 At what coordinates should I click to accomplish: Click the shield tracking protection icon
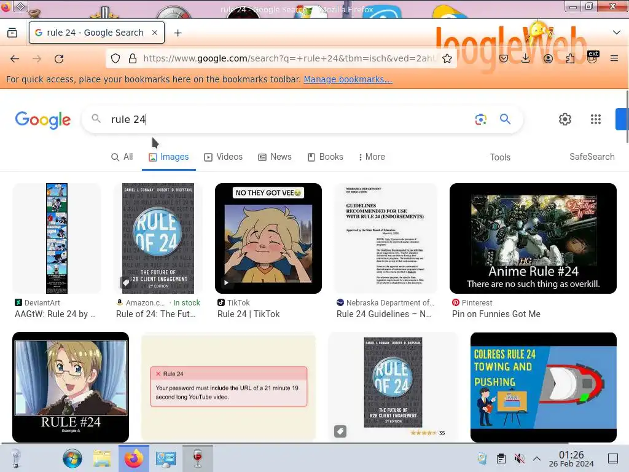click(115, 58)
